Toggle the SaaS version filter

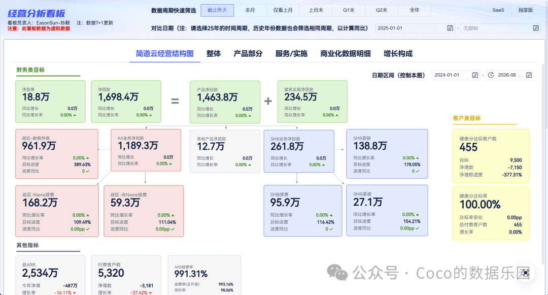coord(498,10)
